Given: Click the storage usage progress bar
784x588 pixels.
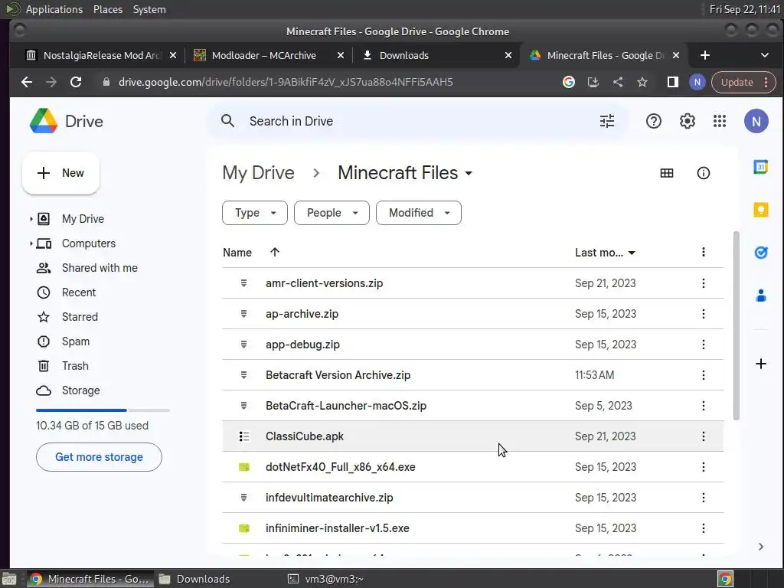Looking at the screenshot, I should (103, 410).
